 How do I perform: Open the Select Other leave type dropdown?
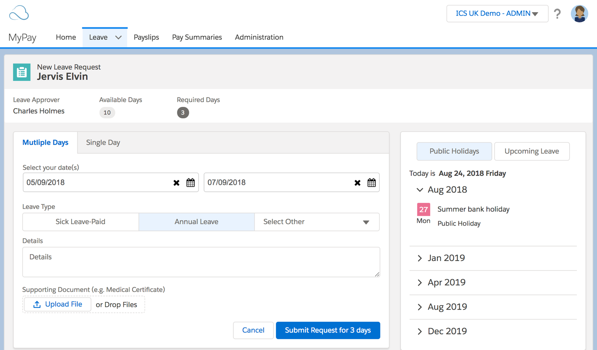[x=317, y=222]
